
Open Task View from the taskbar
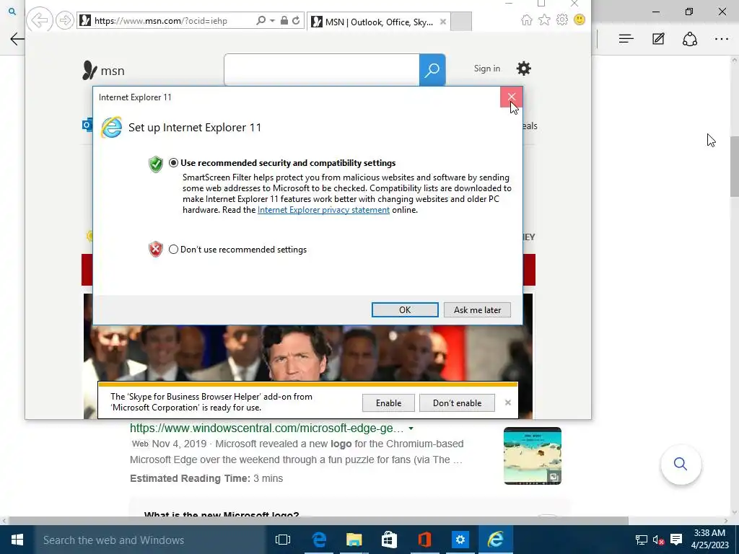[283, 540]
